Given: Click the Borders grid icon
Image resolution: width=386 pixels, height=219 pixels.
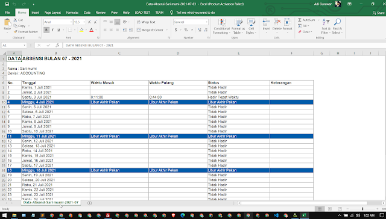Looking at the screenshot, I should tap(70, 30).
